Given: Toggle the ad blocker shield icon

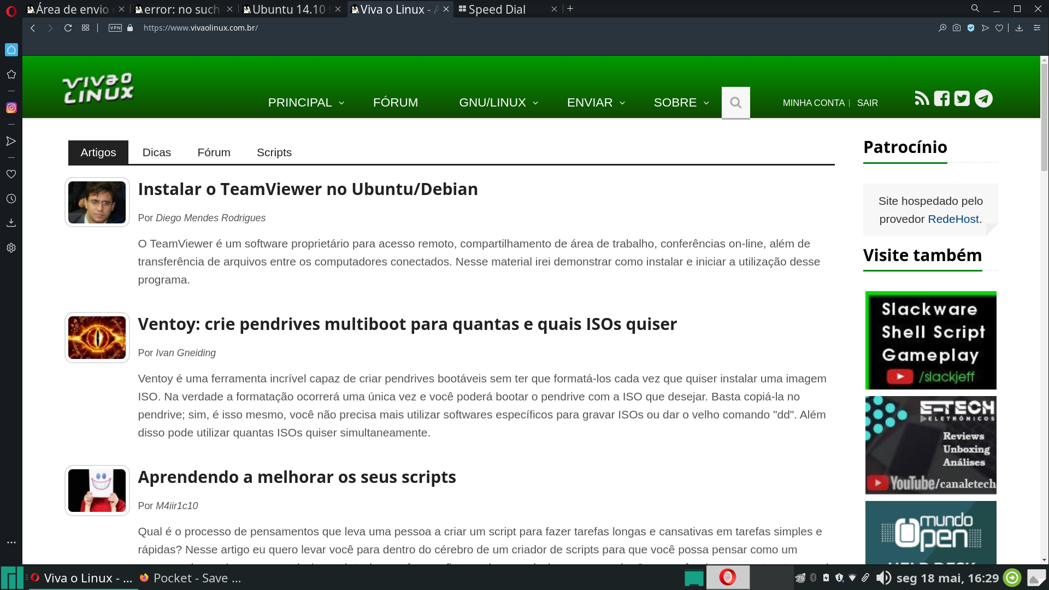Looking at the screenshot, I should pyautogui.click(x=971, y=28).
